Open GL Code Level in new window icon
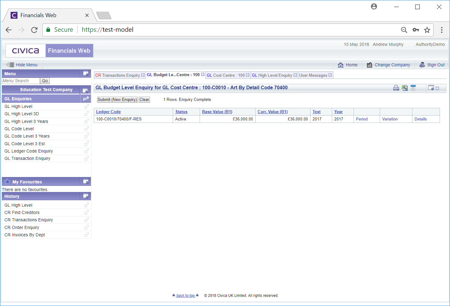Screen dimensions: 450x306 [87, 129]
